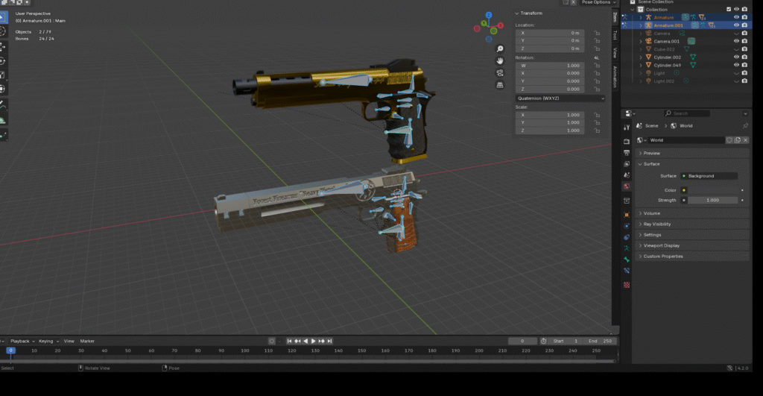
Task: Click the Location X input field
Action: click(x=550, y=33)
